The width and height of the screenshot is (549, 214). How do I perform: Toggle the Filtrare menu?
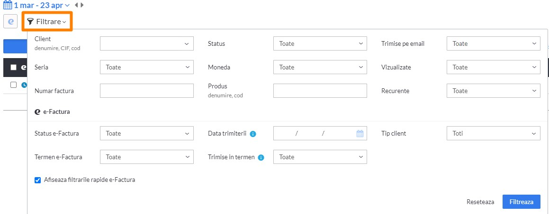tap(47, 22)
